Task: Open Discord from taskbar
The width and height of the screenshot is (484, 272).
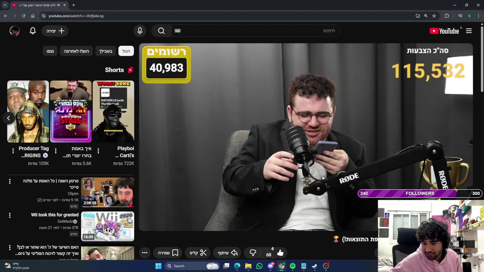Action: [270, 266]
